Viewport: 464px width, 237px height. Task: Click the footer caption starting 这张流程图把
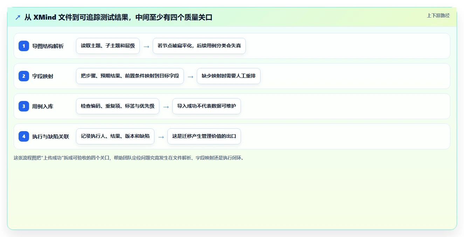[x=129, y=158]
